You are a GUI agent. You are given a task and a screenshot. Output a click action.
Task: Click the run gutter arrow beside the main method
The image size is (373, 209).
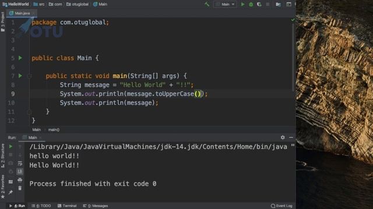(x=20, y=76)
